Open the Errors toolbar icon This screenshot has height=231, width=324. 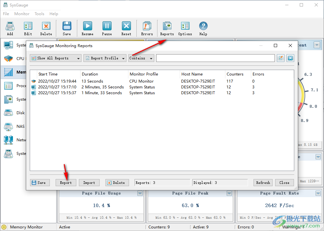[147, 26]
